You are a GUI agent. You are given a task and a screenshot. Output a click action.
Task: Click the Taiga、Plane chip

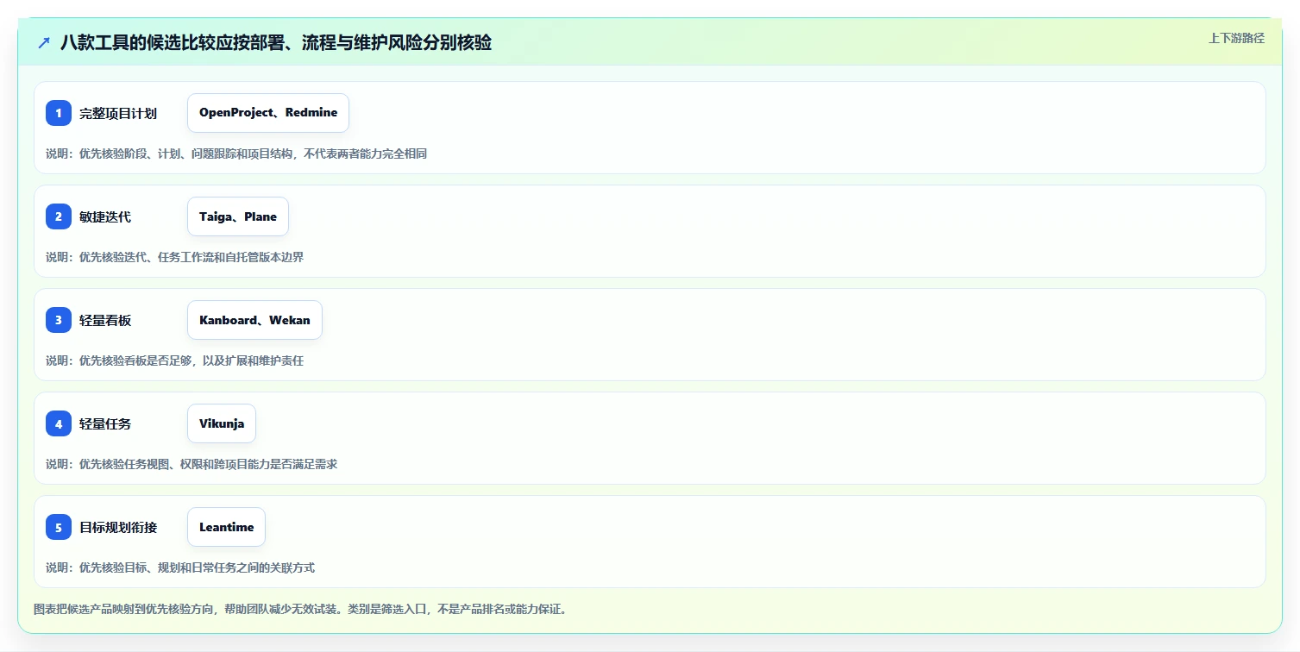point(238,216)
